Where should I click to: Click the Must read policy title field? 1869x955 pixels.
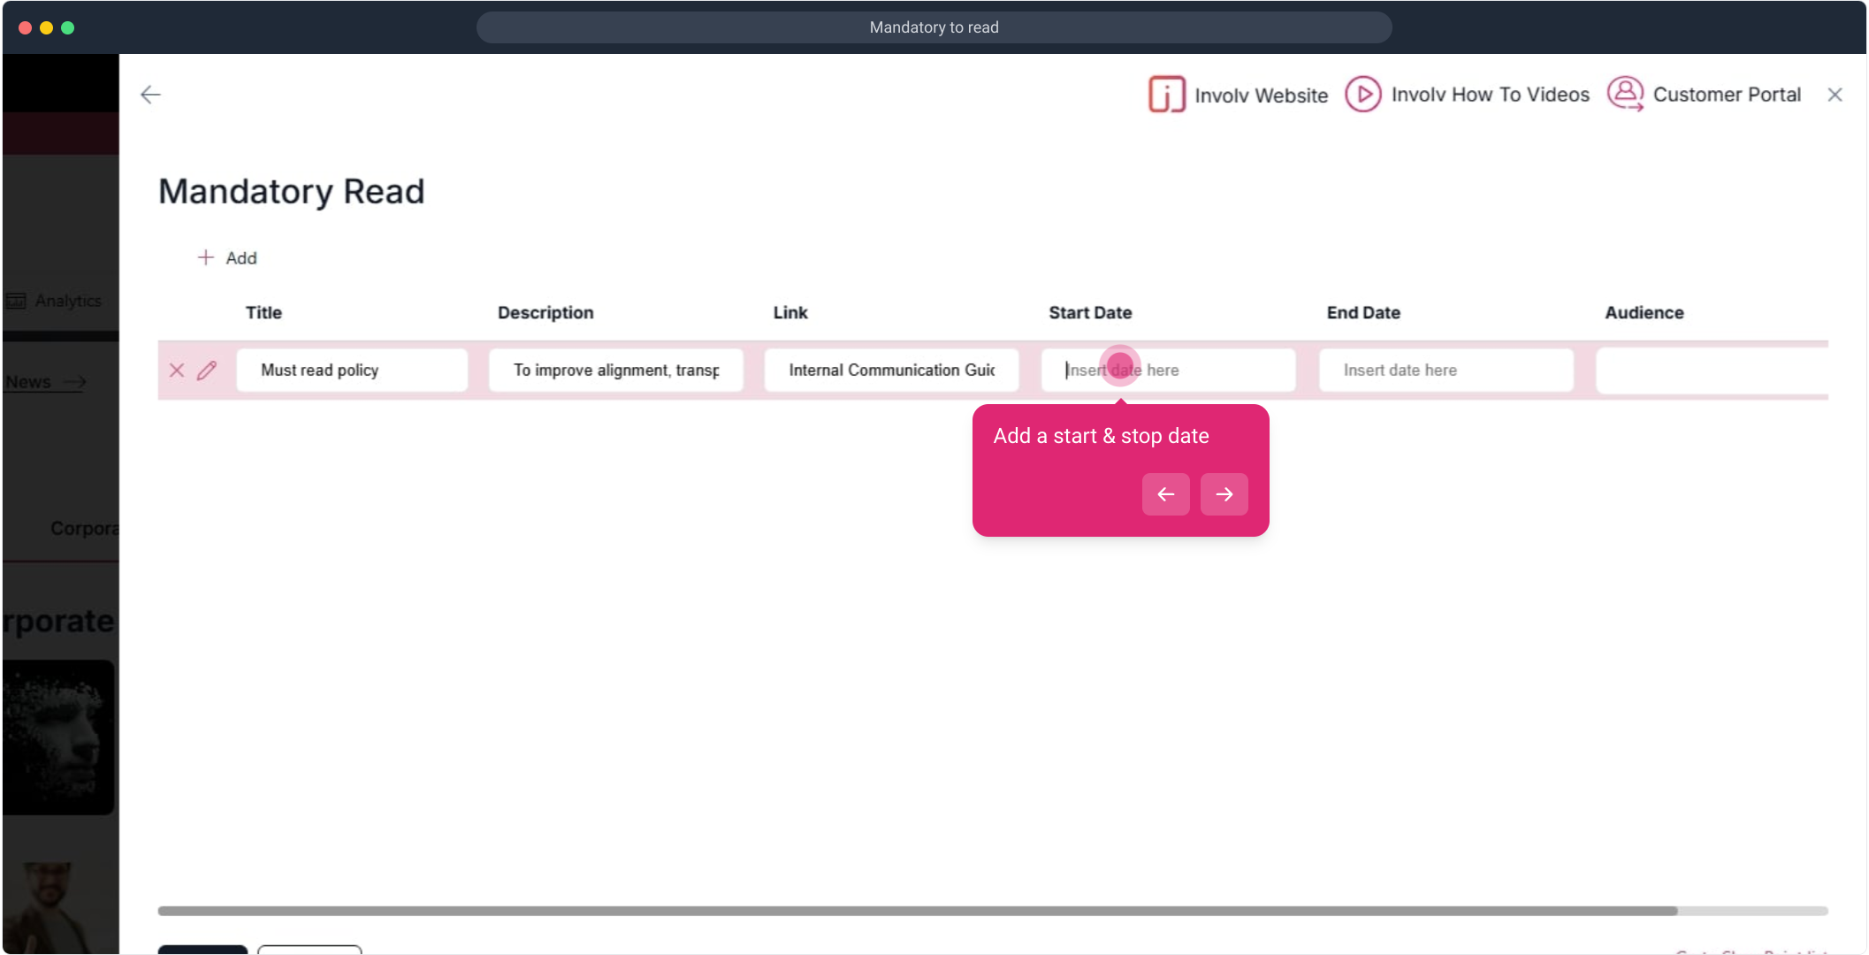[352, 370]
